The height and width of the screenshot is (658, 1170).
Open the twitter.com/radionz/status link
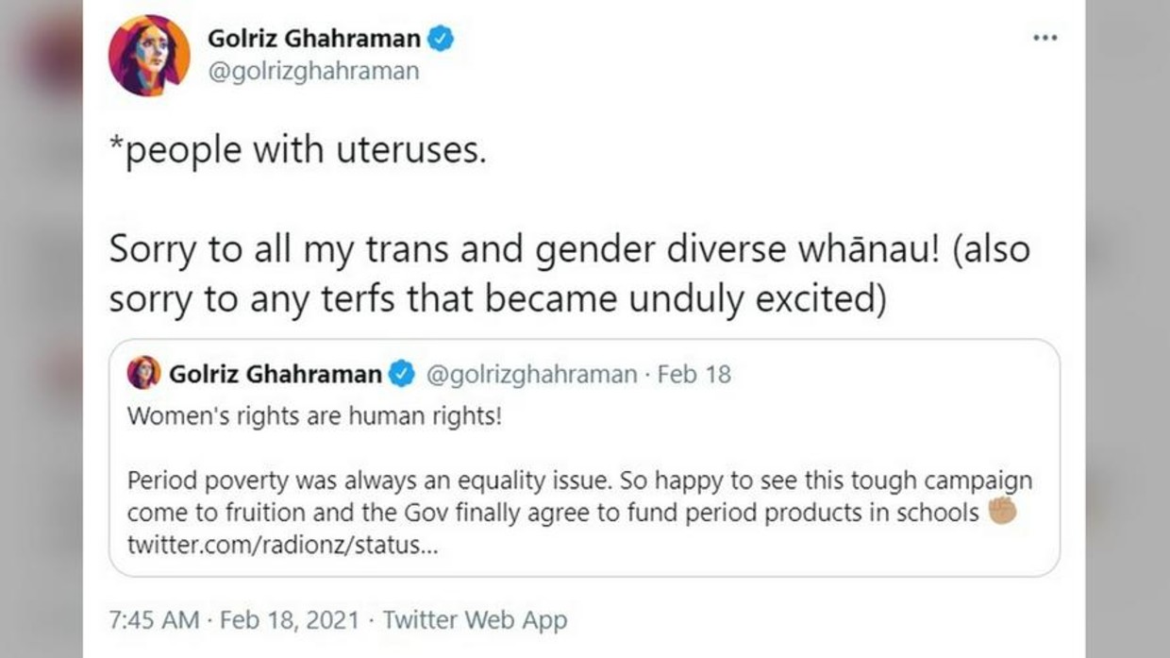(x=282, y=546)
